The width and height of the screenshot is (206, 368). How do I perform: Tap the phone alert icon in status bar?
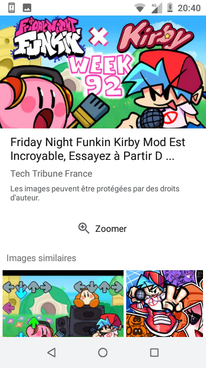coord(12,8)
